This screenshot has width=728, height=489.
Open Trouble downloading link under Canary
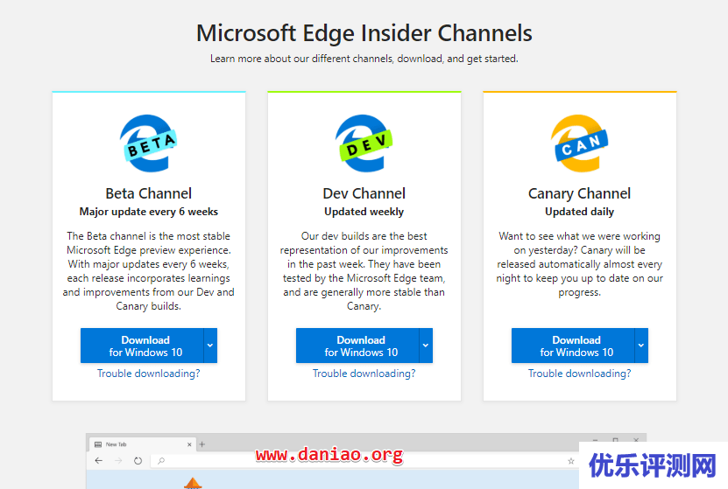click(579, 374)
